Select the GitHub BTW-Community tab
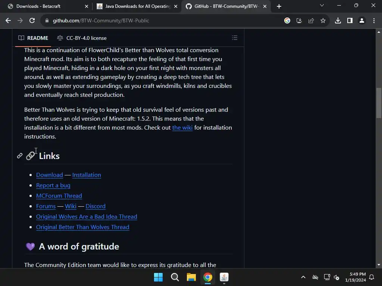 226,6
